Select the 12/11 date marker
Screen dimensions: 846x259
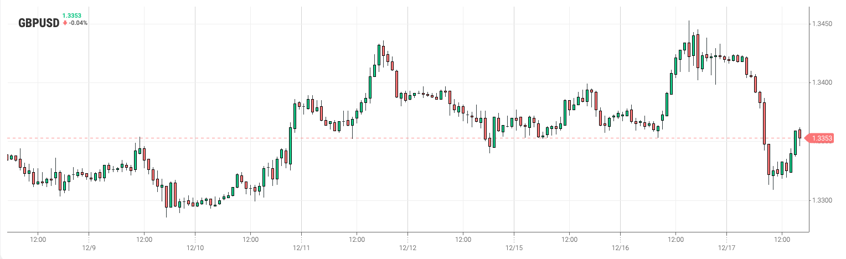(301, 248)
